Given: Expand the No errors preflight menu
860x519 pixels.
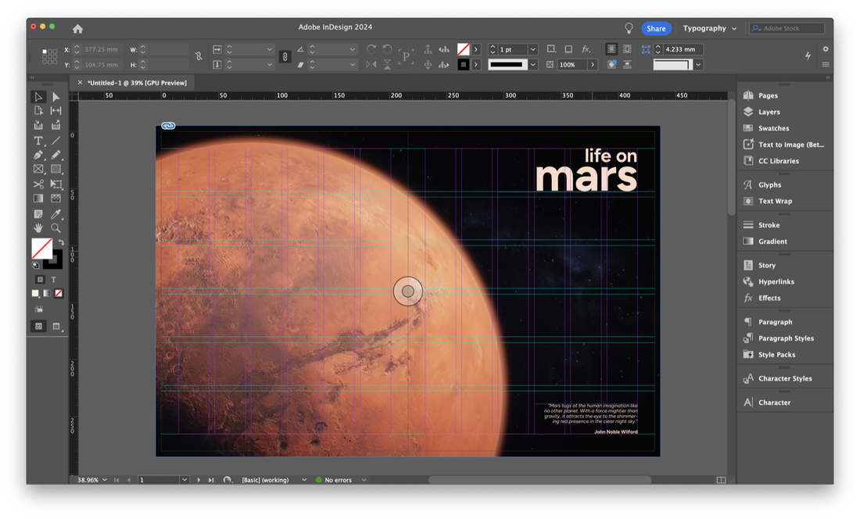Looking at the screenshot, I should 364,480.
